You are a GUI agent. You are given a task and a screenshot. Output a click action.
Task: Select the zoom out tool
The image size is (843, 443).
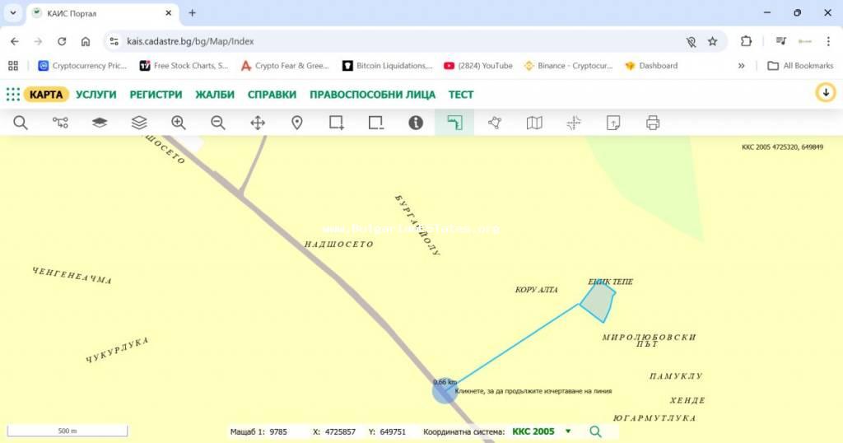tap(218, 123)
